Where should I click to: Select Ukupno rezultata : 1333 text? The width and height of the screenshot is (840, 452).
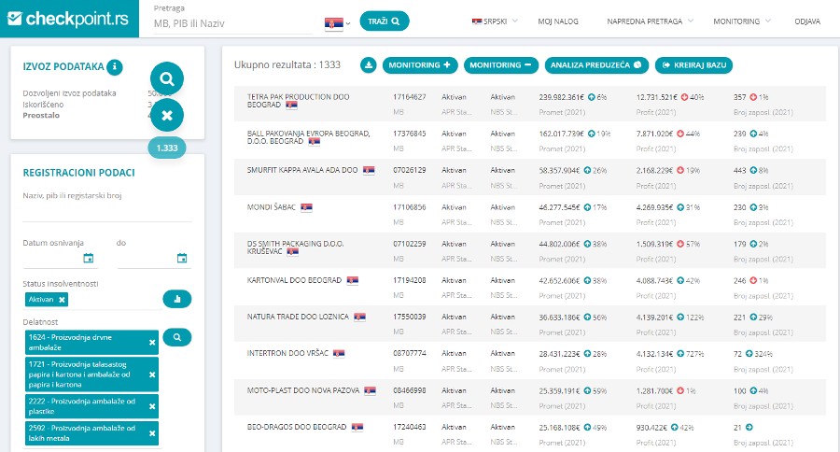tap(287, 65)
